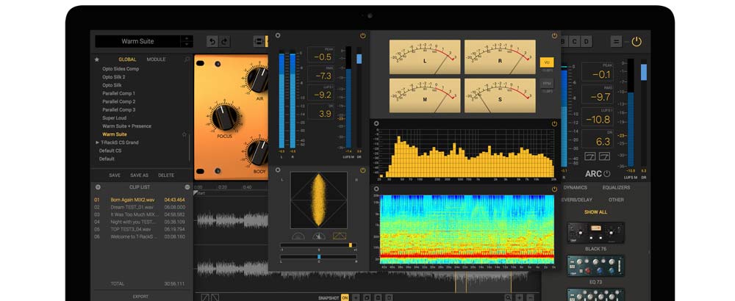Select the filled polar scope icon

tap(319, 236)
